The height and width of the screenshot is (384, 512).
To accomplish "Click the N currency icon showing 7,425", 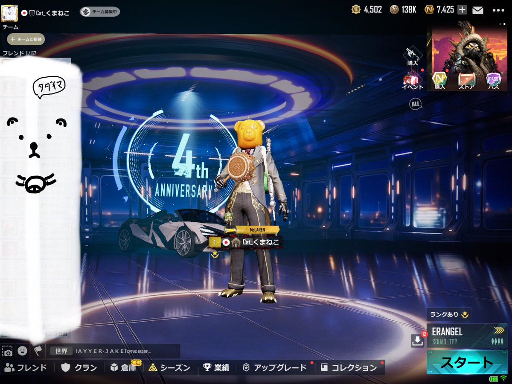I will click(429, 9).
